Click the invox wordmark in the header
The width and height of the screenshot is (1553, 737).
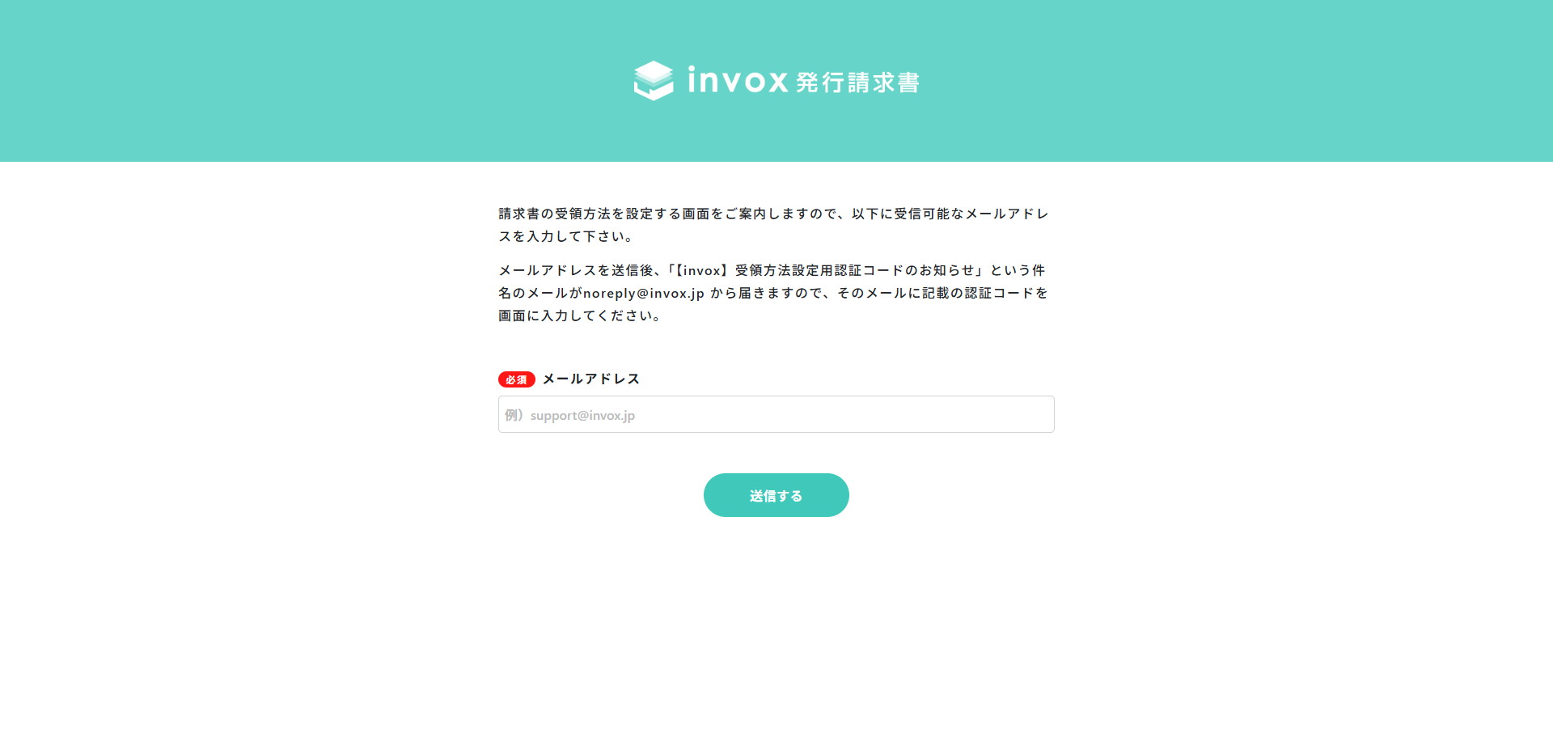point(738,80)
